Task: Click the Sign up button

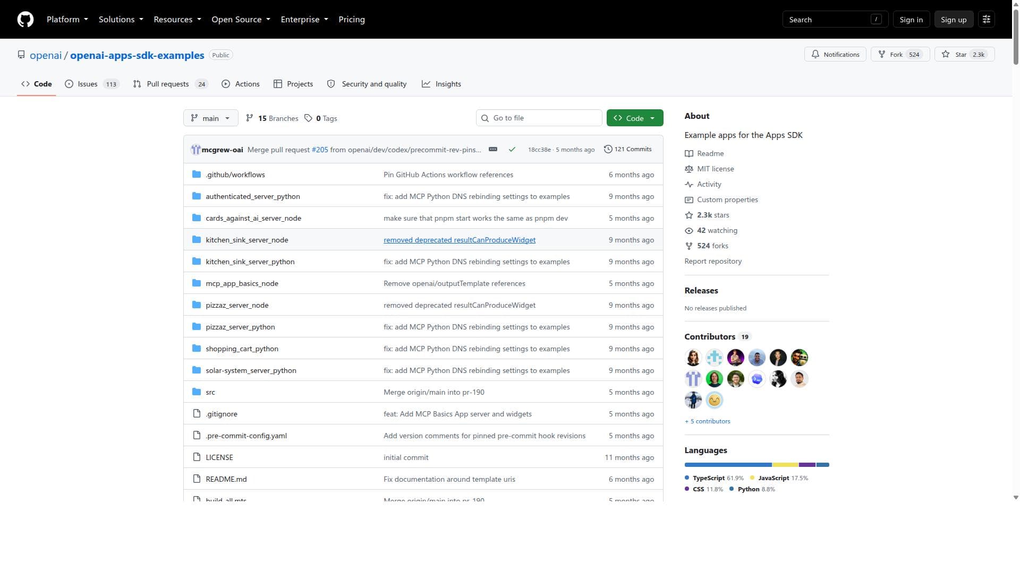Action: point(954,20)
